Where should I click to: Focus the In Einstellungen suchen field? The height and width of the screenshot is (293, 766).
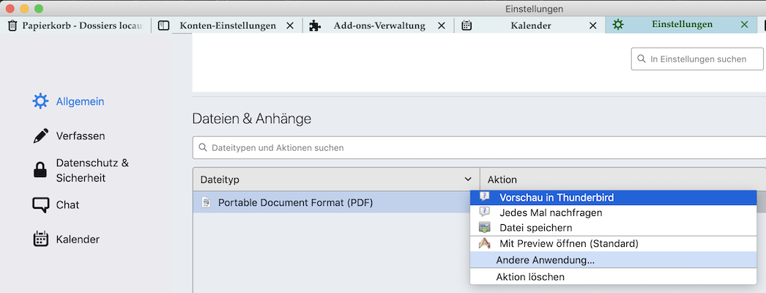tap(697, 59)
